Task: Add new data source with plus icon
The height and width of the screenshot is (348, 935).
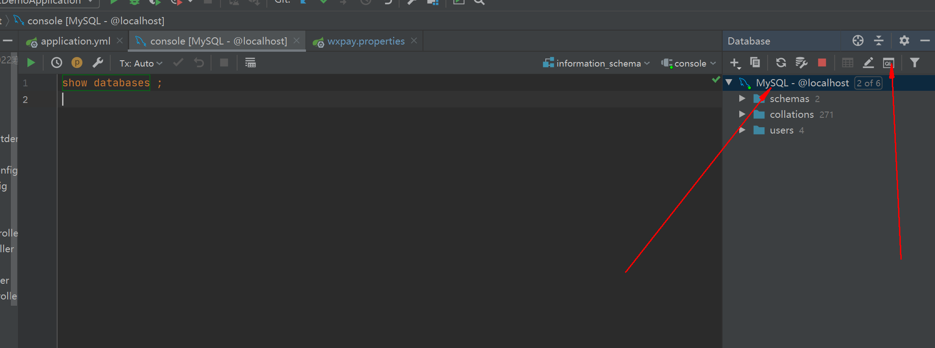Action: click(735, 63)
